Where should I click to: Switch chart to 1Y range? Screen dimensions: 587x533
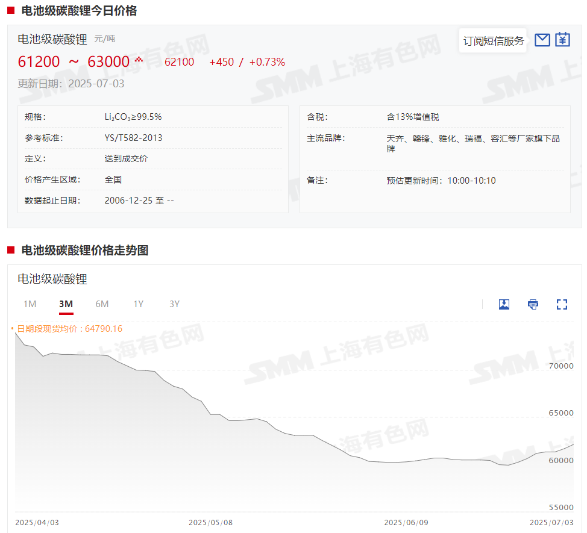(139, 304)
